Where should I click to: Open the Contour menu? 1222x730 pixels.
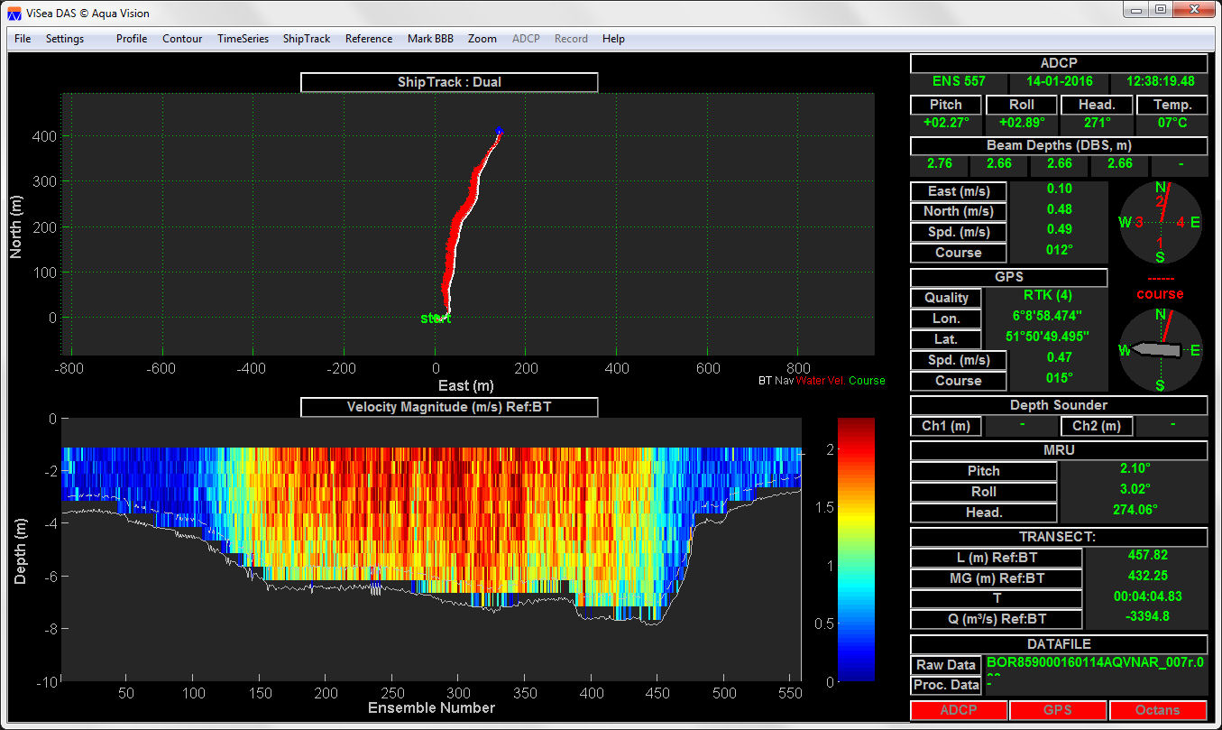coord(182,39)
